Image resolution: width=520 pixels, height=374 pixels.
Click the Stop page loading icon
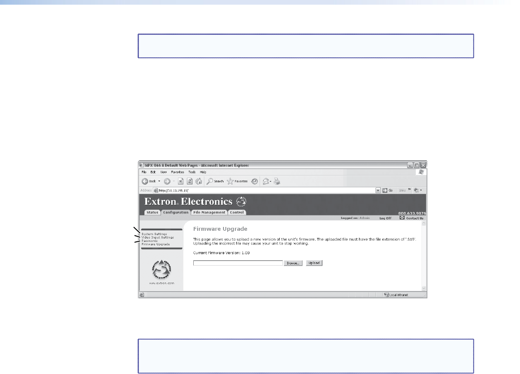(x=181, y=181)
